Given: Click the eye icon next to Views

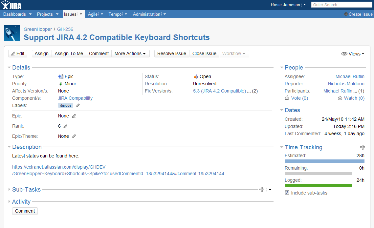Looking at the screenshot, I should click(344, 53).
